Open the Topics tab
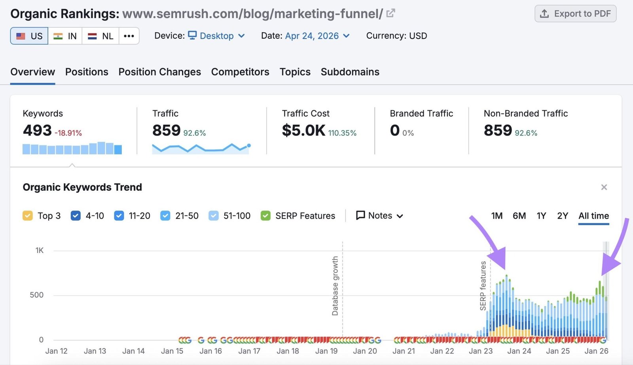633x365 pixels. coord(295,72)
